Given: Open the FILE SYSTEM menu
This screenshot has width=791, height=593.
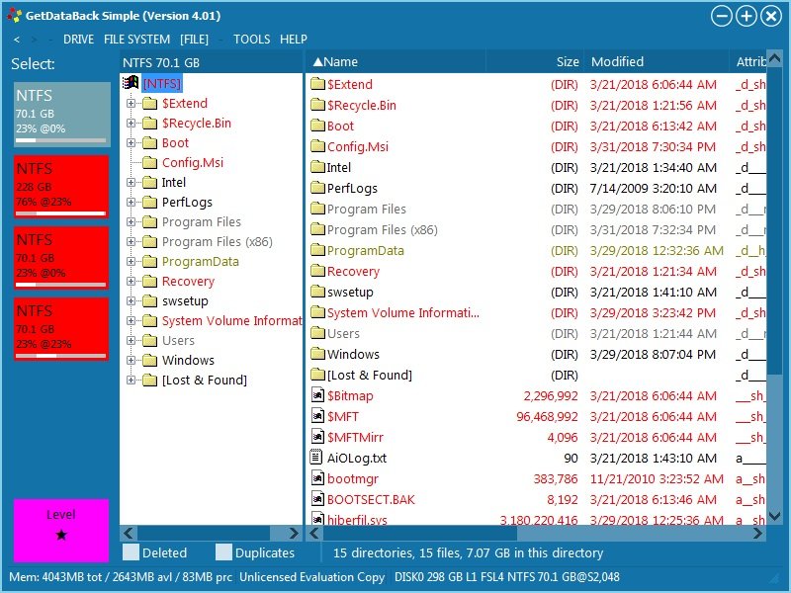Looking at the screenshot, I should (x=136, y=40).
